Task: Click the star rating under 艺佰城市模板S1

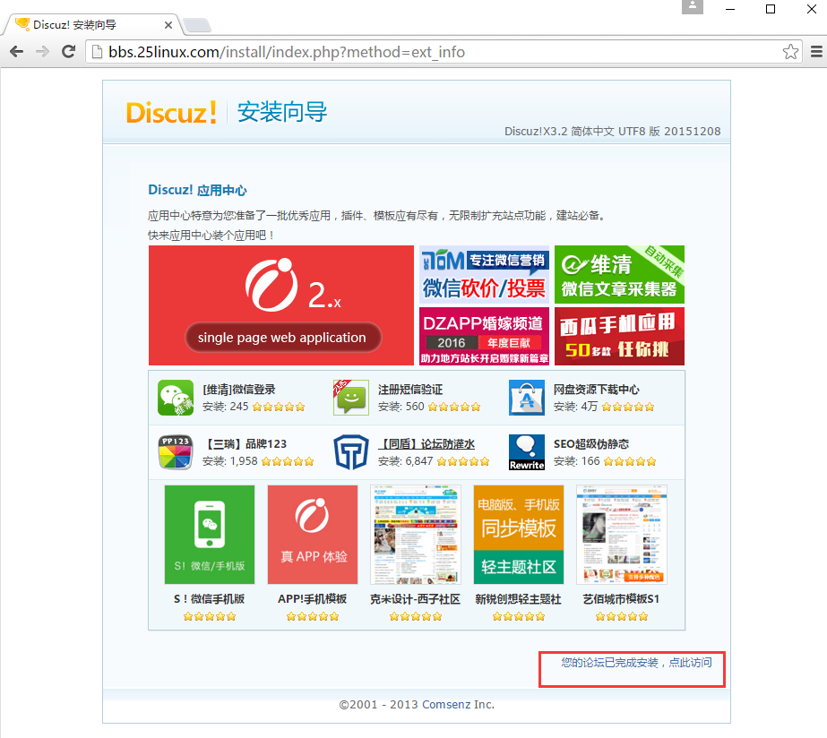Action: tap(622, 617)
